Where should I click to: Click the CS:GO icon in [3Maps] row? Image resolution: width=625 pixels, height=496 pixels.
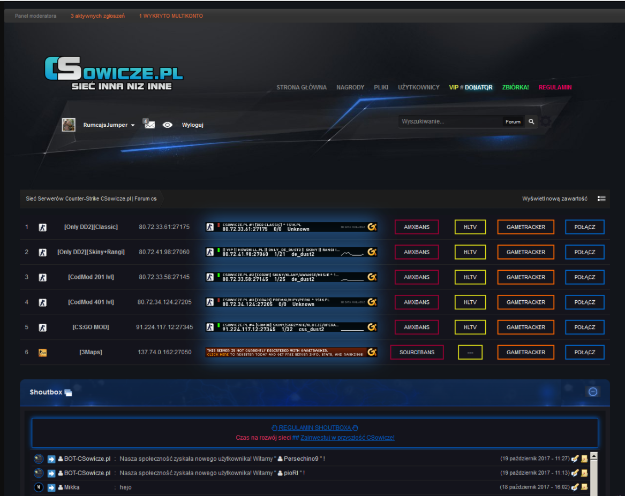(43, 353)
